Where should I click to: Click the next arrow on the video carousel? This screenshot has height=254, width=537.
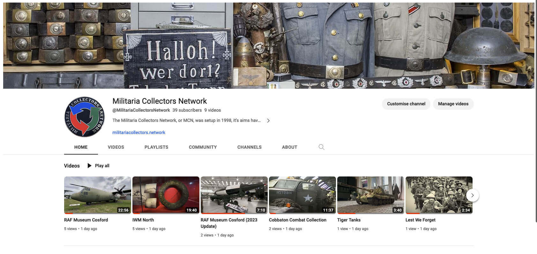(x=473, y=195)
